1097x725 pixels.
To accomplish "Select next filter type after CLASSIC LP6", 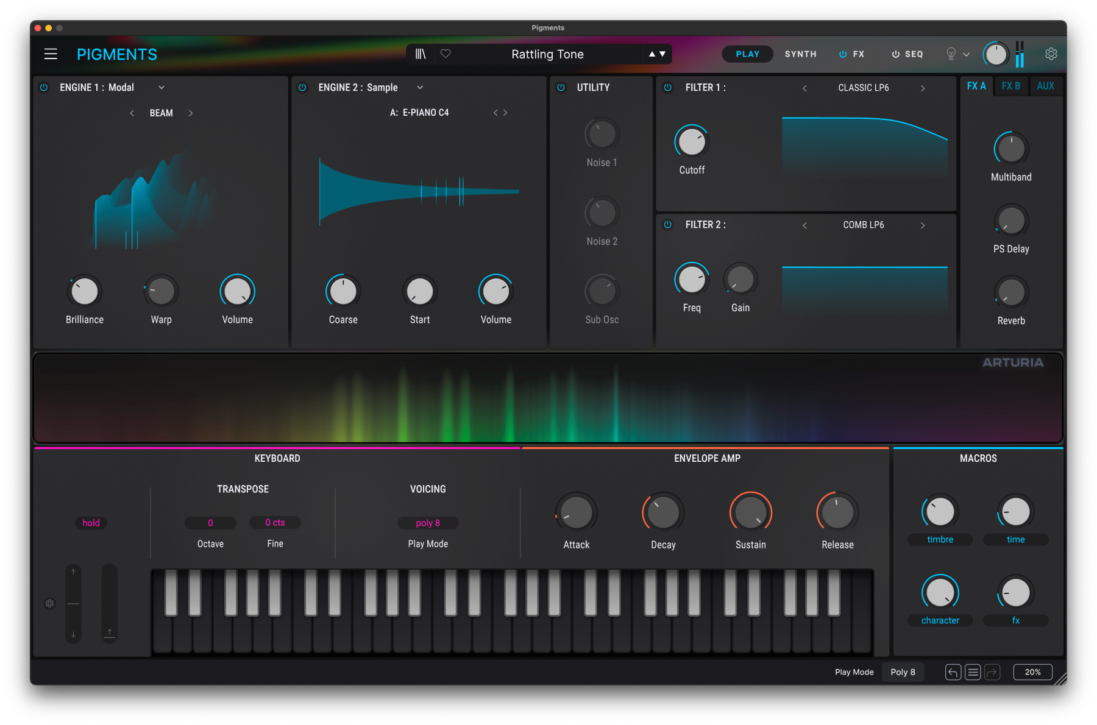I will click(922, 88).
